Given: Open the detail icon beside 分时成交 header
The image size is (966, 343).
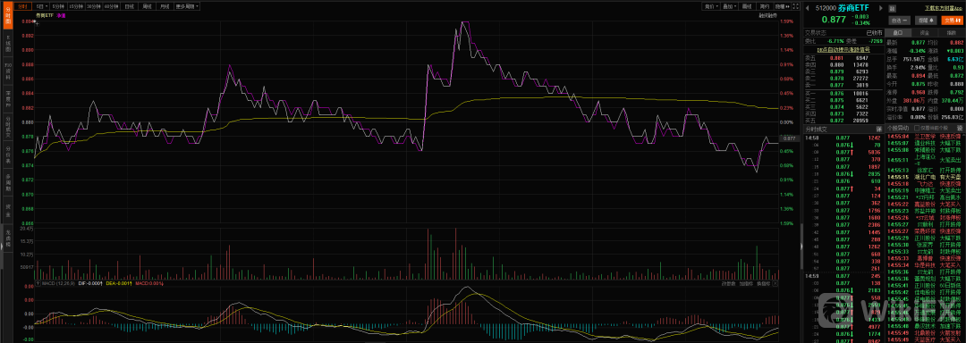Looking at the screenshot, I should [x=879, y=130].
